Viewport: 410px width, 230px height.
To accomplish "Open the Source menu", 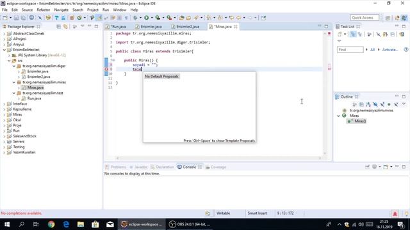I will (x=27, y=10).
